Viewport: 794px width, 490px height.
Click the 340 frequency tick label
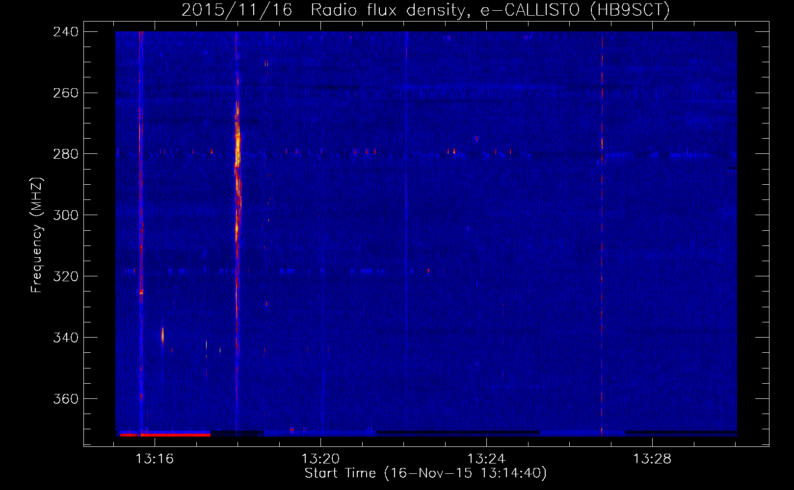[66, 338]
